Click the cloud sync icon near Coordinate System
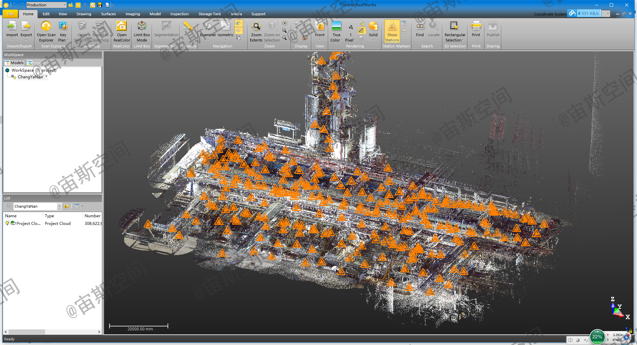Image resolution: width=637 pixels, height=345 pixels. 572,13
